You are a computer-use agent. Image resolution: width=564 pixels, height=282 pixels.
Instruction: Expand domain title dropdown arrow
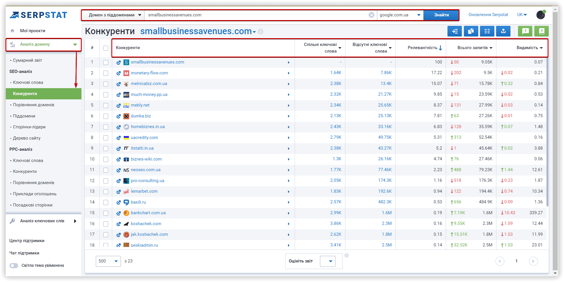click(x=254, y=32)
